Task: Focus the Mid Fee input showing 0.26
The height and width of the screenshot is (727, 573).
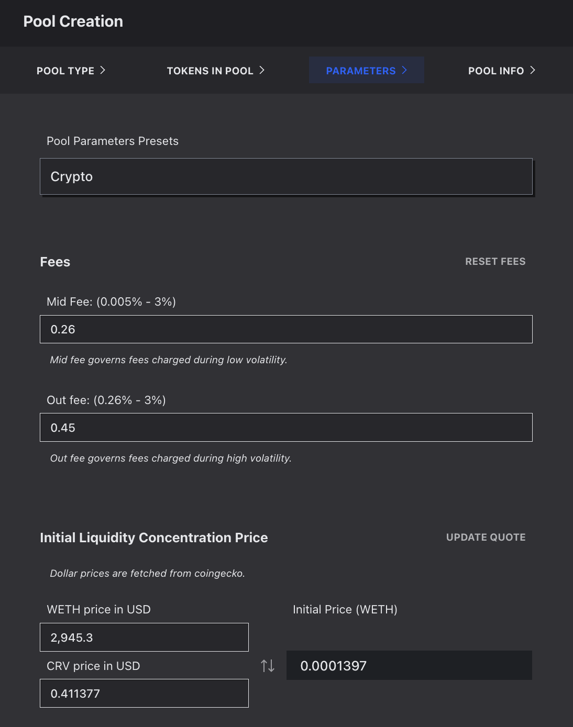Action: click(x=286, y=329)
